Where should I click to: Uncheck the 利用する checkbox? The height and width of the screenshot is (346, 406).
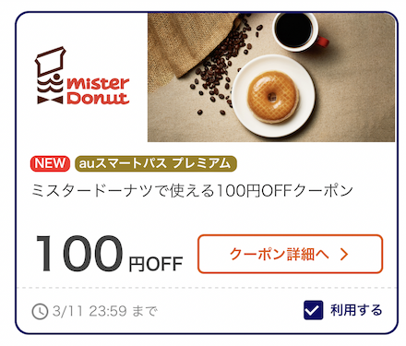point(313,310)
